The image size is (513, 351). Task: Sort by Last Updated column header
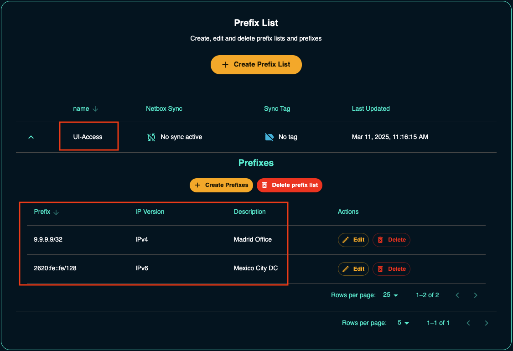pyautogui.click(x=370, y=109)
